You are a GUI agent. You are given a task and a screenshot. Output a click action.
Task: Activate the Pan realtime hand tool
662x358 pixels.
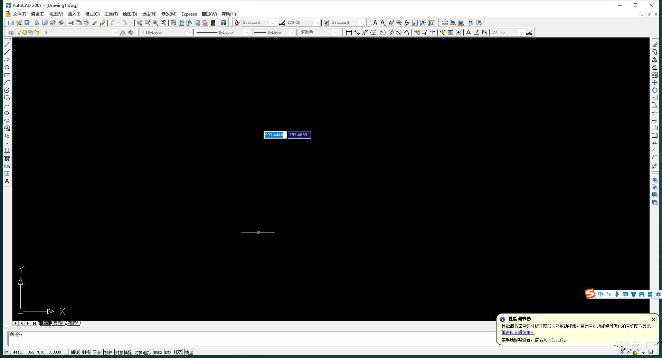[x=139, y=23]
